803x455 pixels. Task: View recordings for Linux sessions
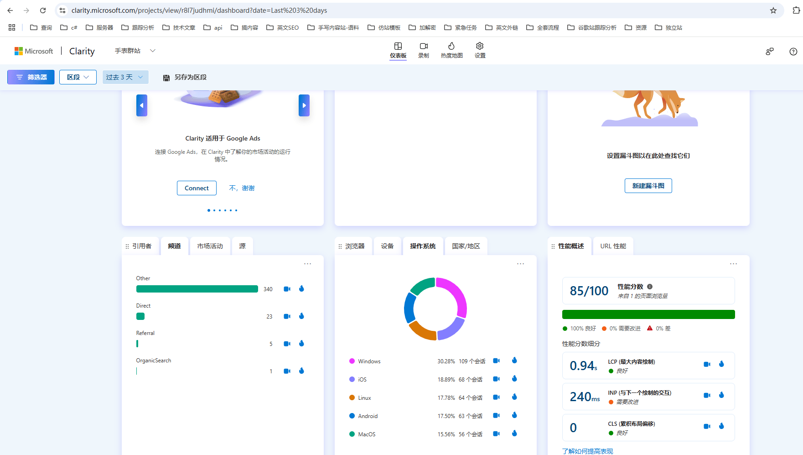point(496,397)
